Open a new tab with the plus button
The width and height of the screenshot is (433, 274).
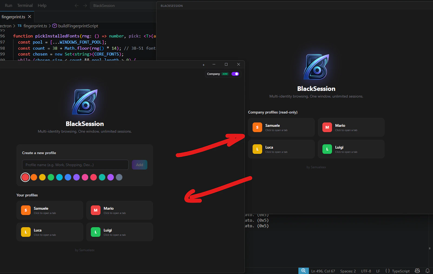204,65
